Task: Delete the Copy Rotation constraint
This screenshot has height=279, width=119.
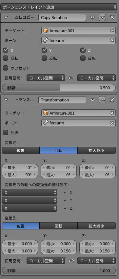Action: (x=112, y=17)
